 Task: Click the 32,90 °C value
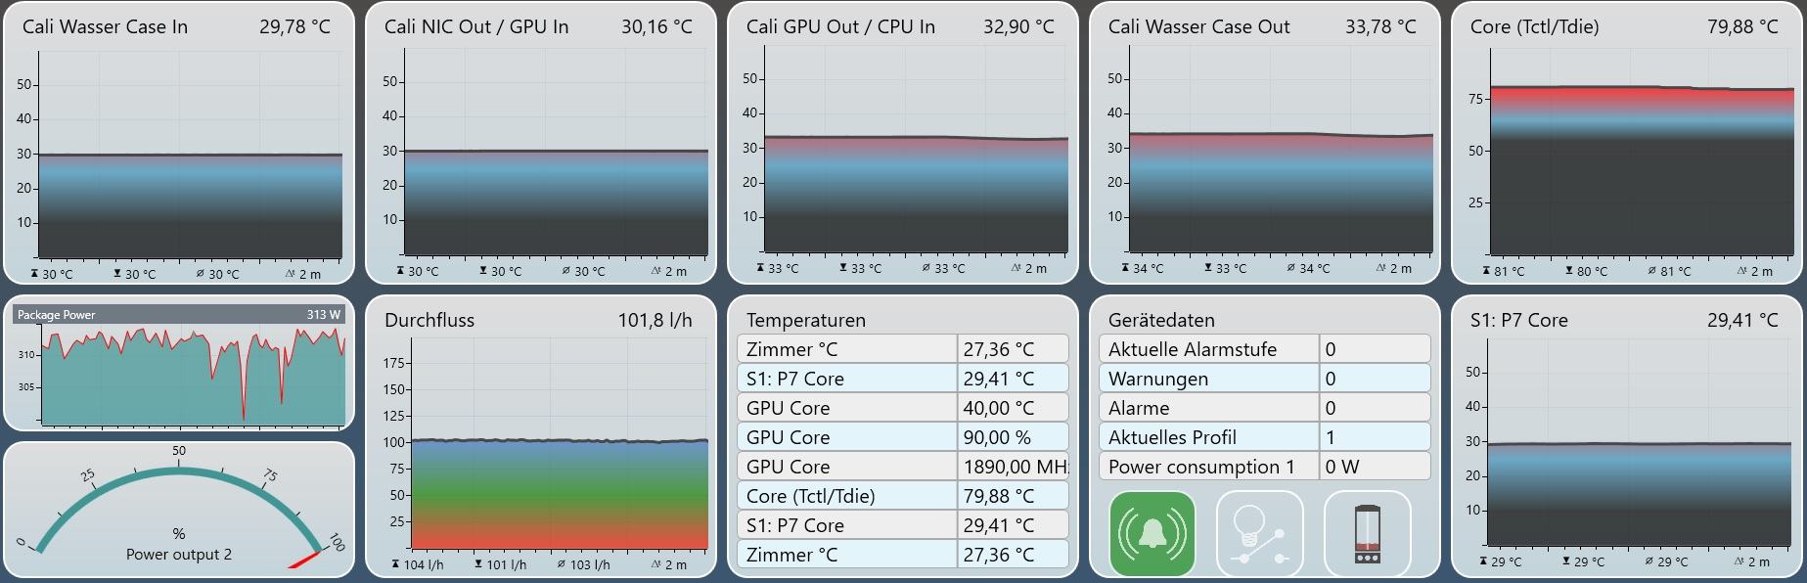pyautogui.click(x=1018, y=27)
